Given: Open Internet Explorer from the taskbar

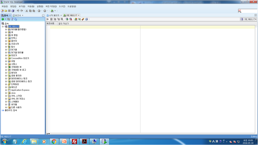Looking at the screenshot, I should point(24,141).
